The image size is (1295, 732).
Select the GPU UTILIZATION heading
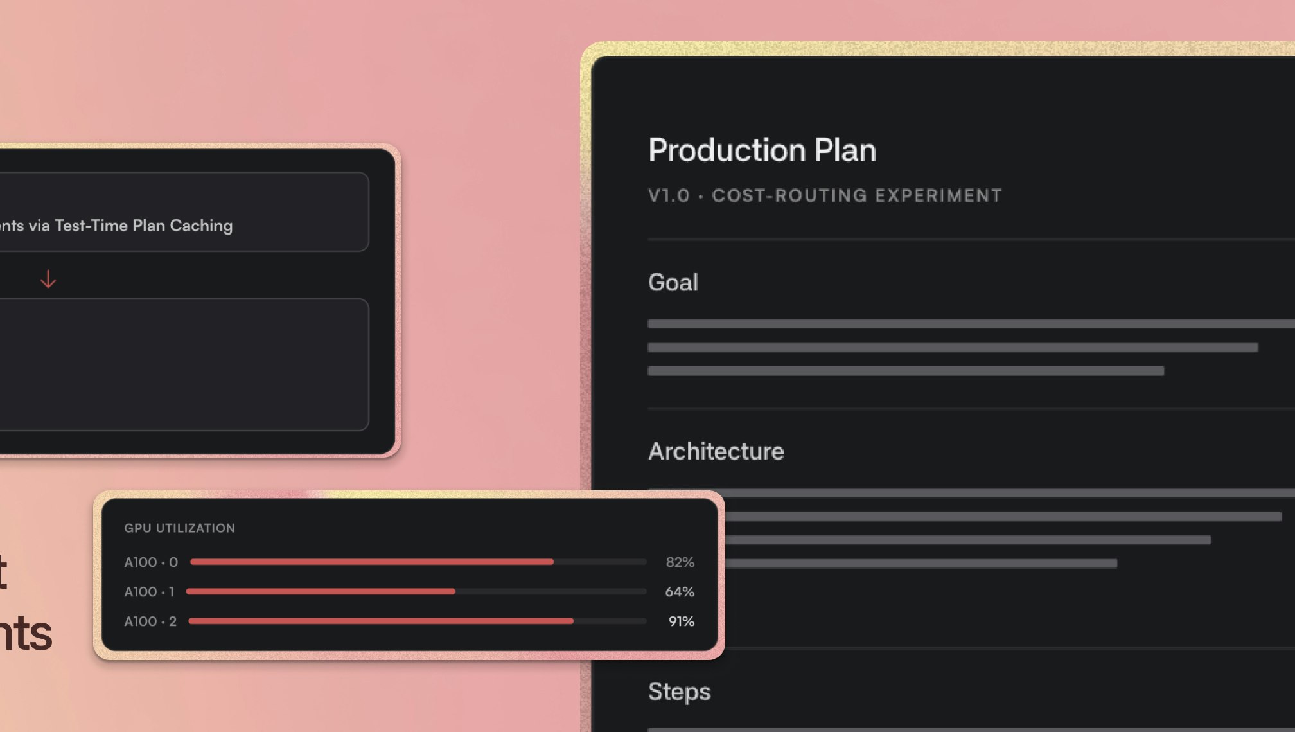coord(179,528)
